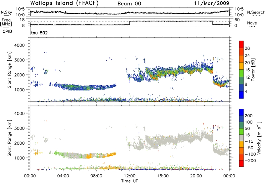Screen dimensions: 265x183
Task: Click the gray segment of velocity colorbar
Action: 241,138
